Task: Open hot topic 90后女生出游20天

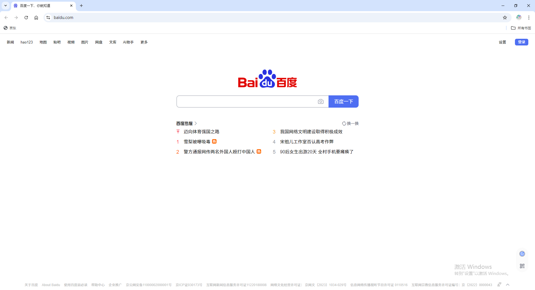Action: [x=317, y=152]
